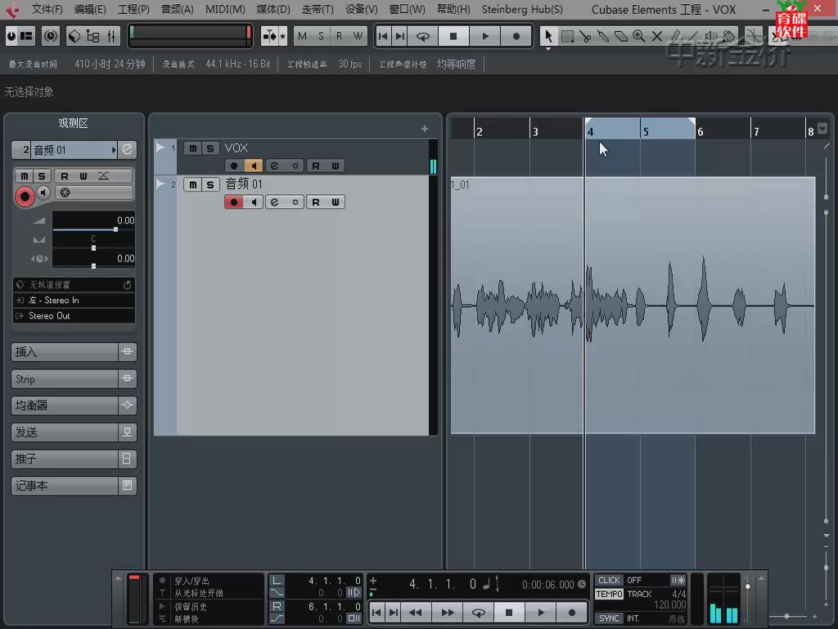Fast forward in the bottom transport panel
Screen dimensions: 838x629
point(448,613)
